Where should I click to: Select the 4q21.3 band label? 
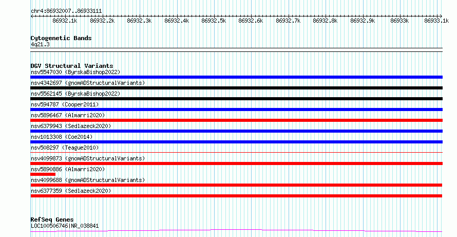[40, 44]
